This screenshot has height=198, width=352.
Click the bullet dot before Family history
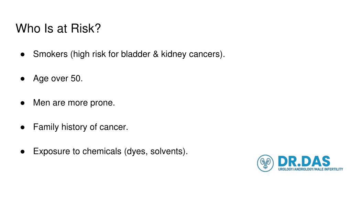click(x=22, y=127)
